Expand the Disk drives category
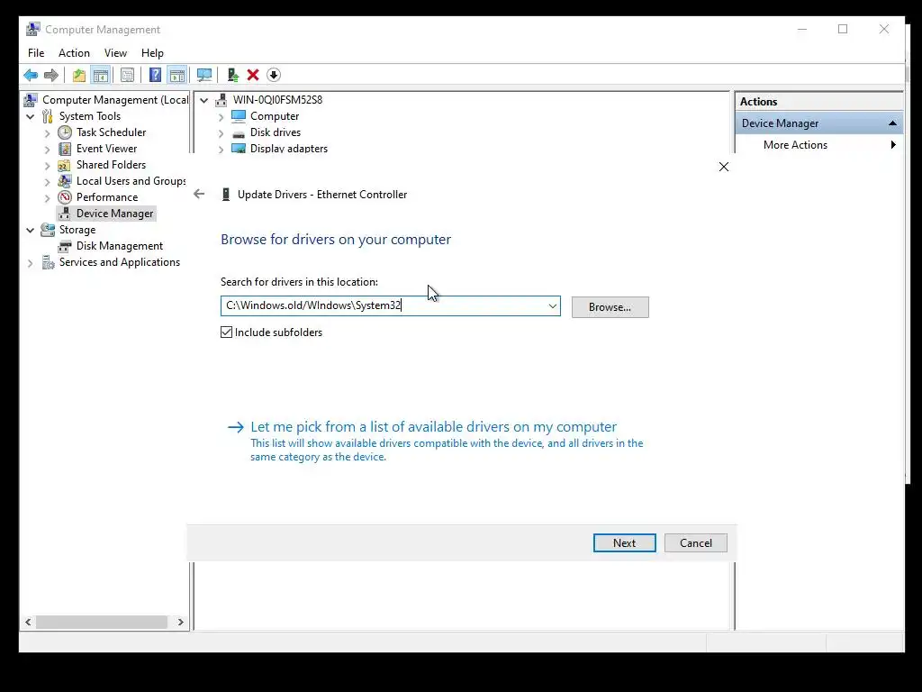Screen dimensions: 922x692 [x=221, y=133]
